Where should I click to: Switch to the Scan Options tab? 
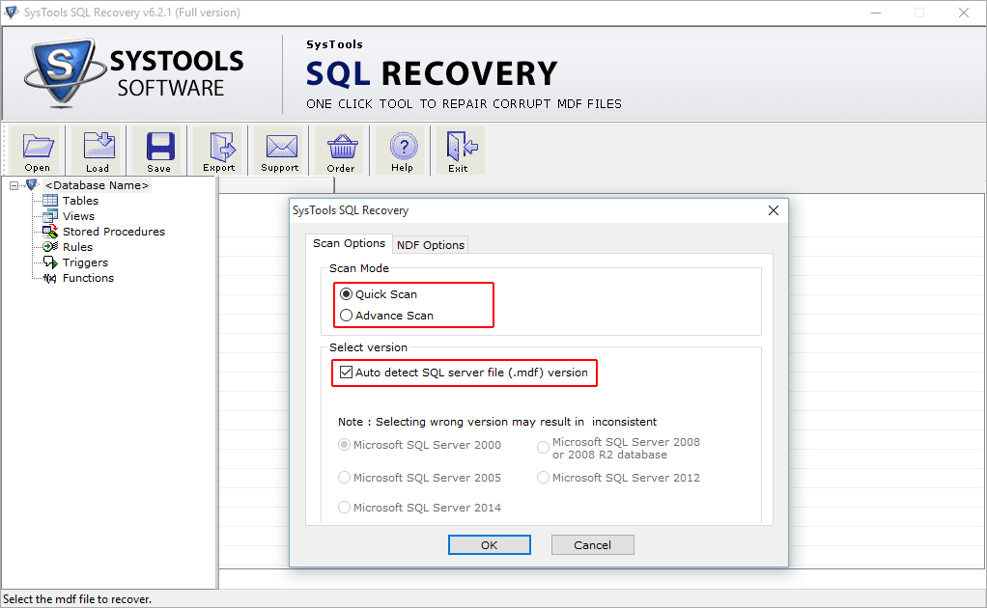(x=349, y=243)
